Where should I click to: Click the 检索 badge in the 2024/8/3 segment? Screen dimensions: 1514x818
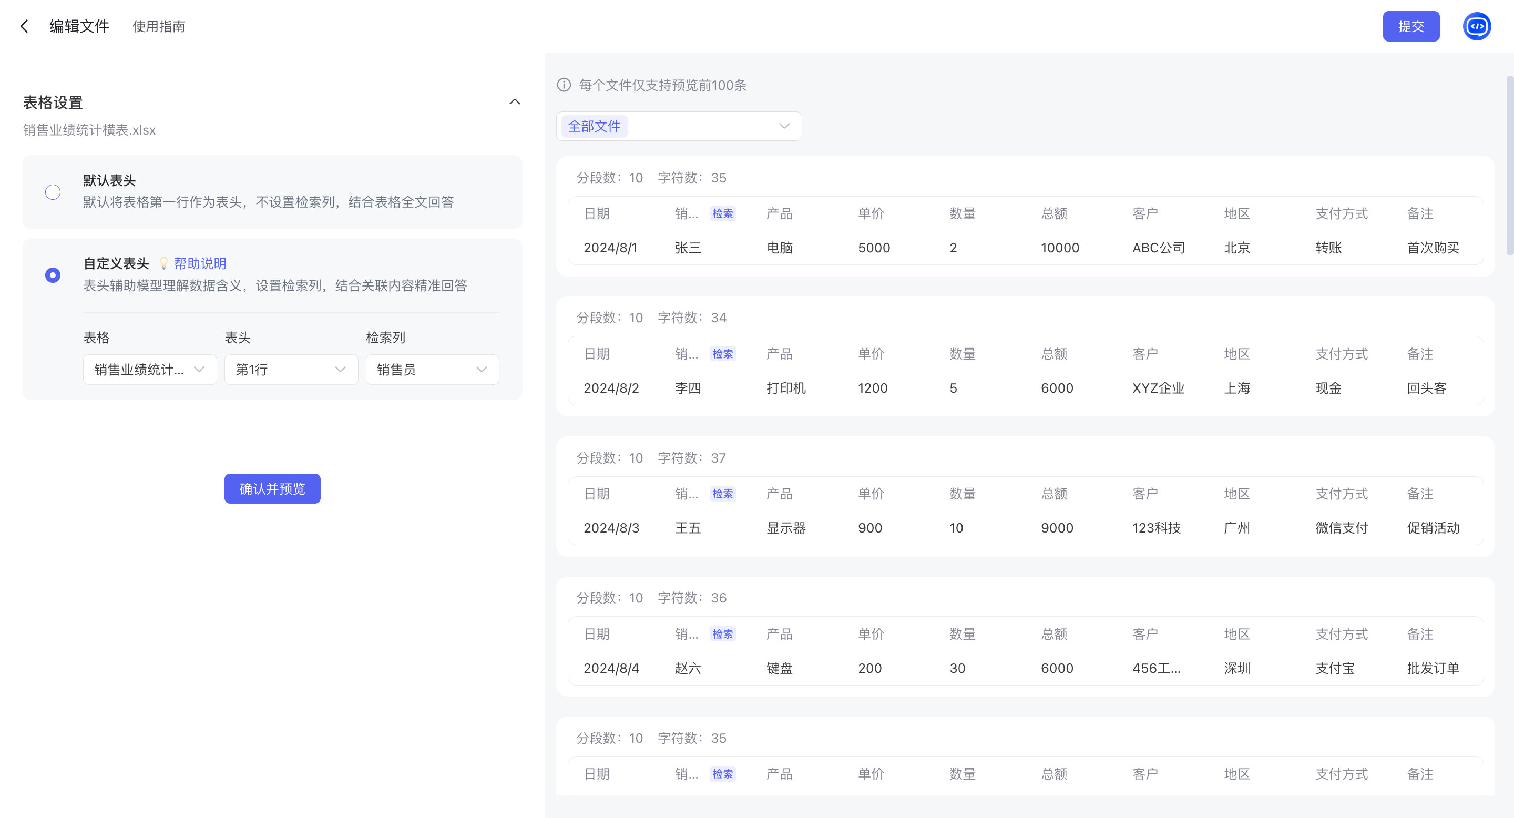click(722, 494)
